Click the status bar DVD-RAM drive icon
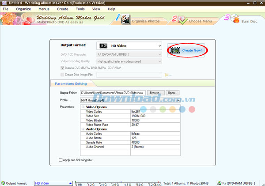 219,183
